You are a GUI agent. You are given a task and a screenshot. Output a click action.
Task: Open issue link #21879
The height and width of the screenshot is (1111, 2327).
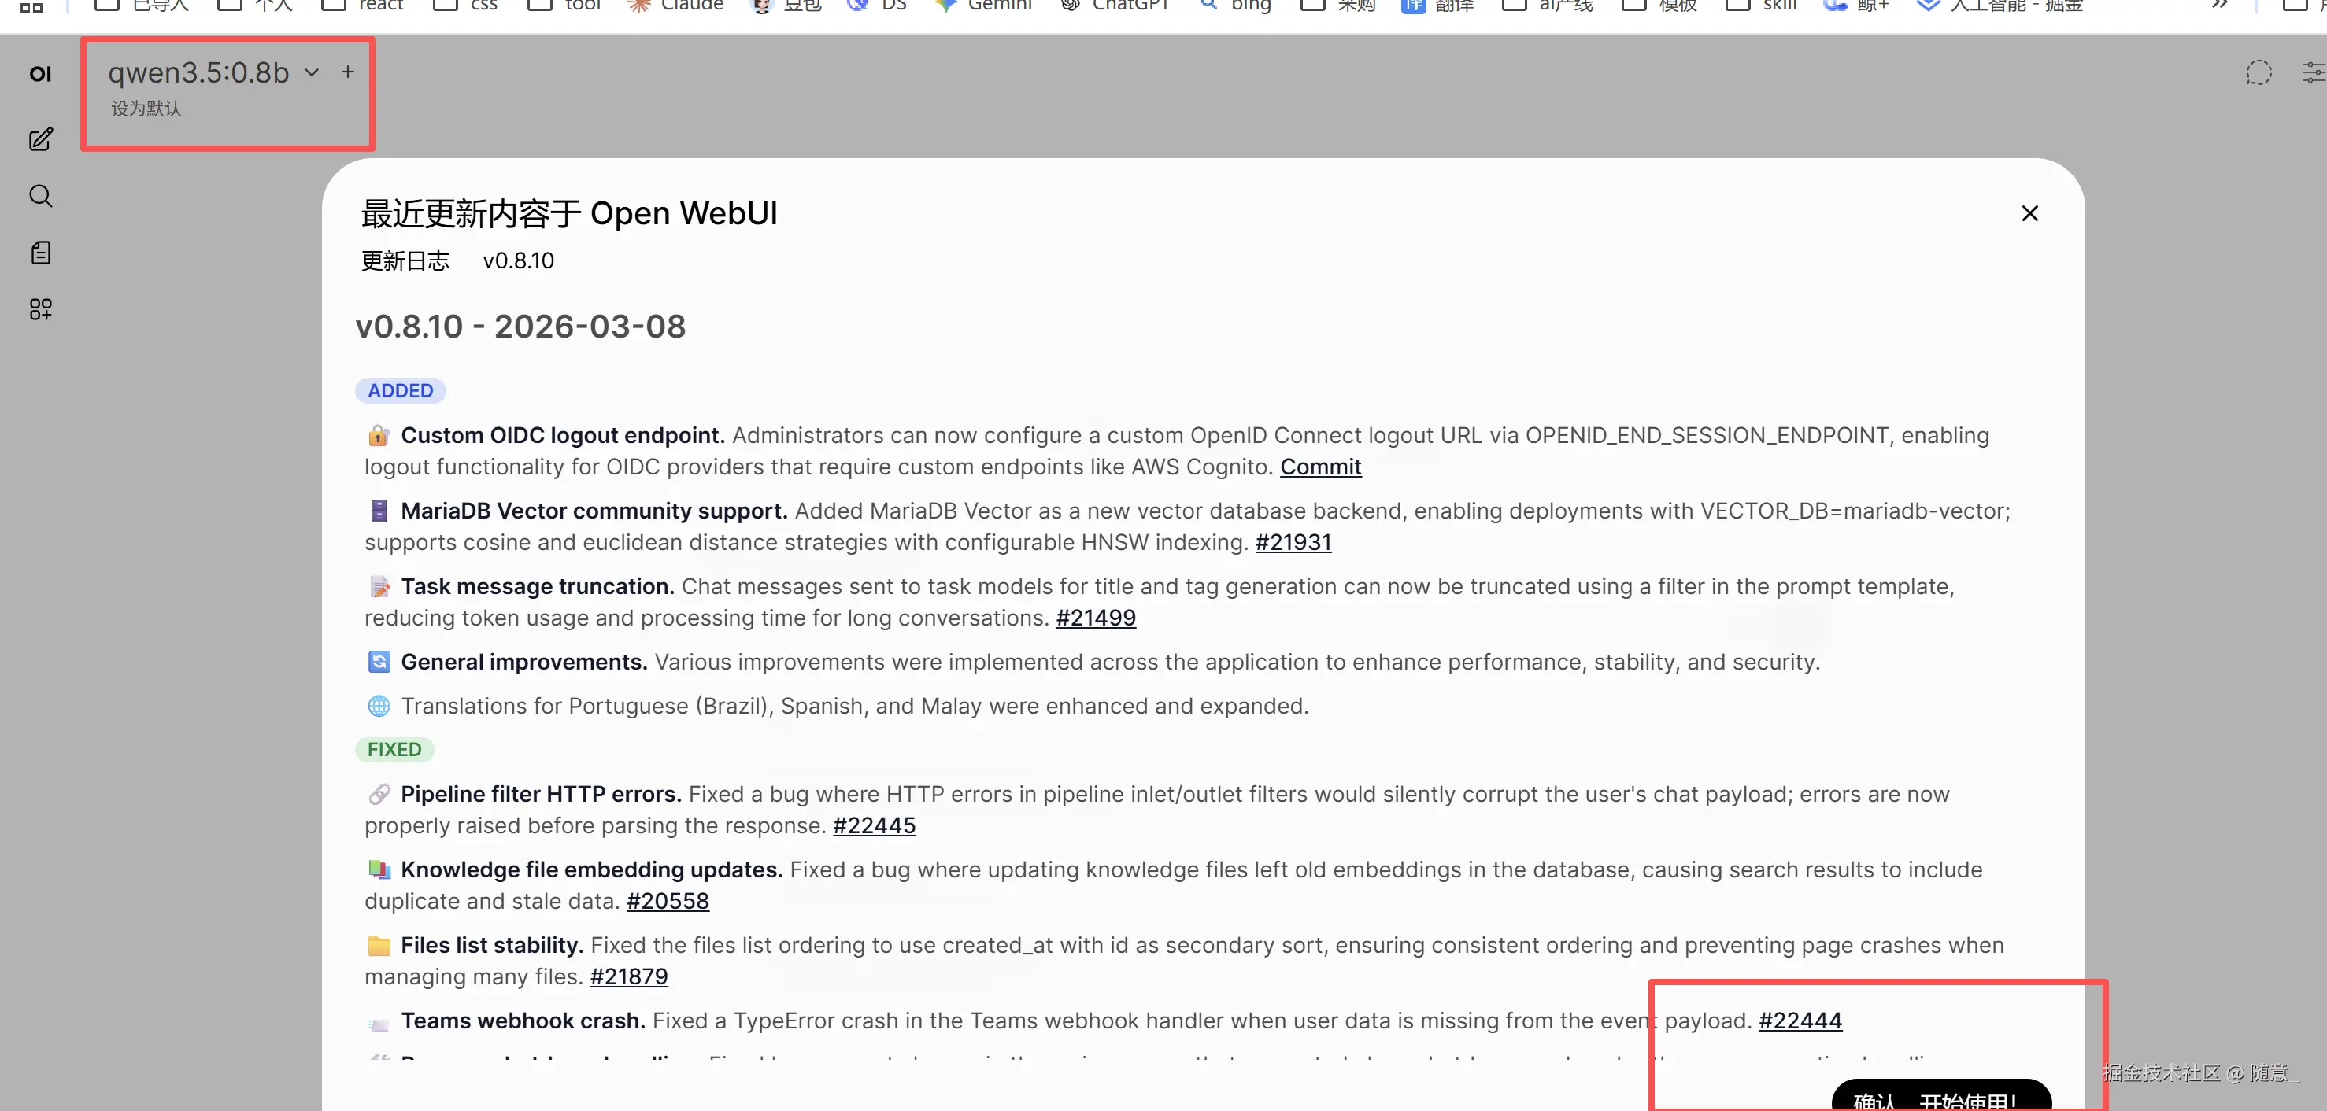[x=629, y=977]
